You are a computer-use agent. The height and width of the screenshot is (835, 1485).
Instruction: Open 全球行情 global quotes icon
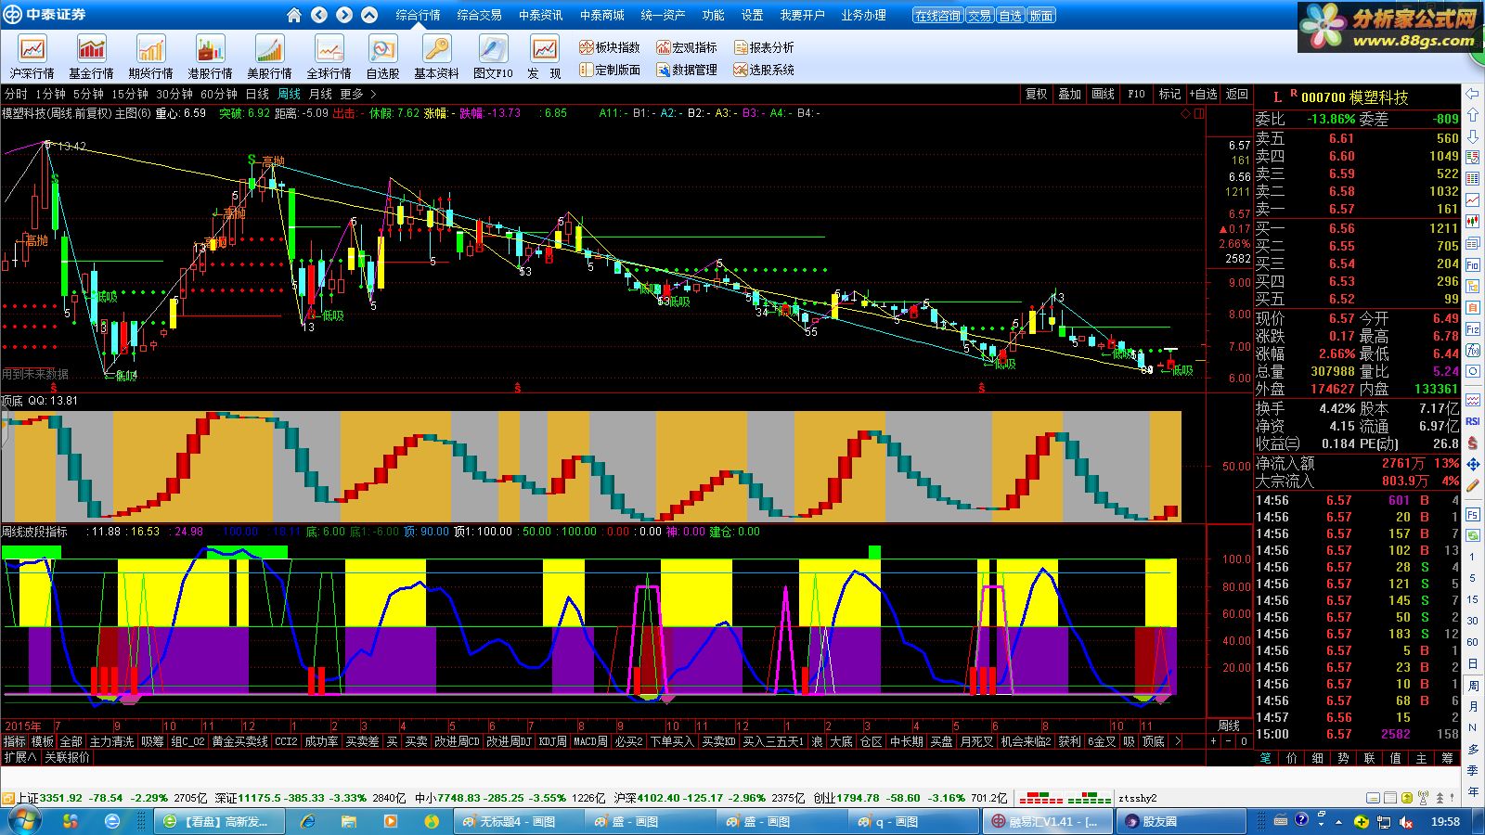click(329, 57)
